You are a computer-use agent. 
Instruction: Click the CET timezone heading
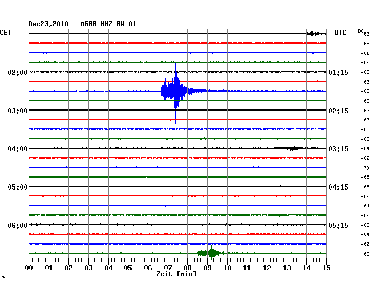click(x=6, y=33)
